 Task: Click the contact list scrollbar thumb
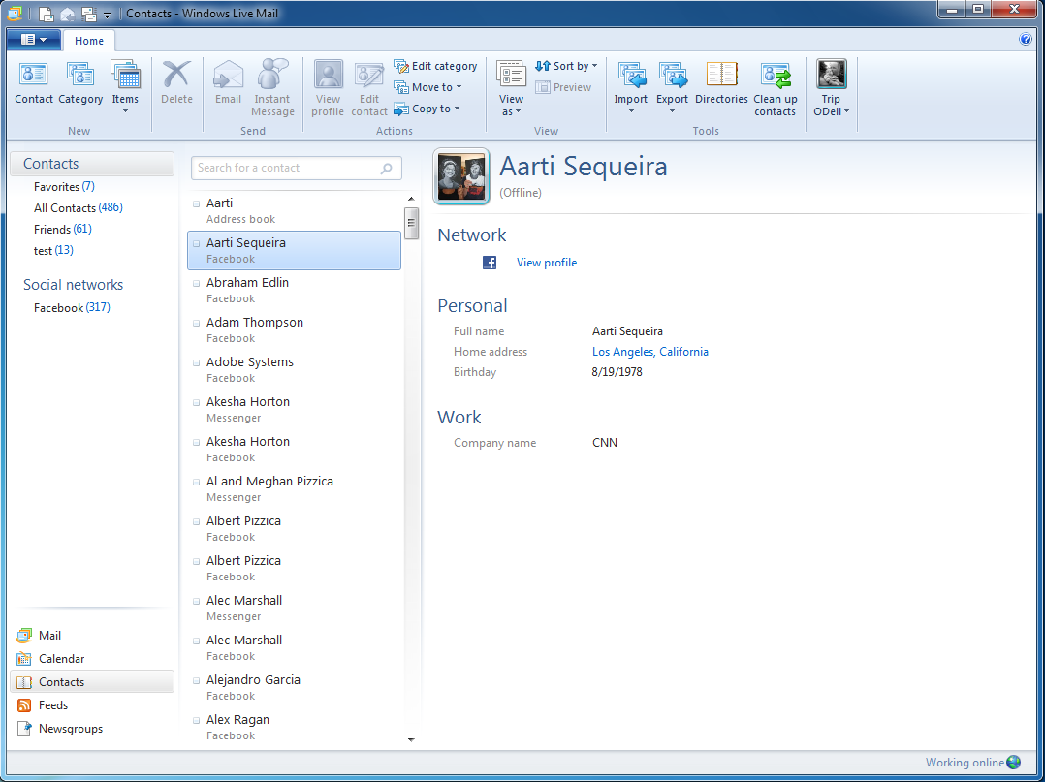click(411, 223)
